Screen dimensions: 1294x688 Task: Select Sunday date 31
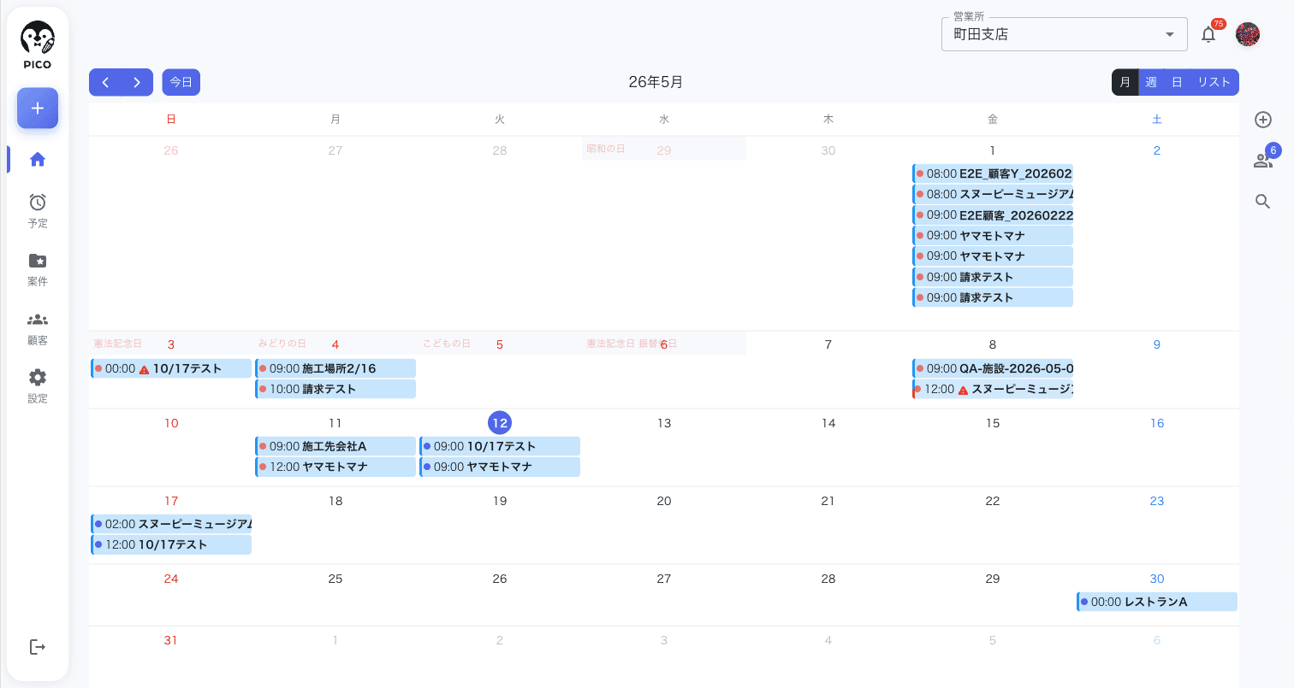171,640
